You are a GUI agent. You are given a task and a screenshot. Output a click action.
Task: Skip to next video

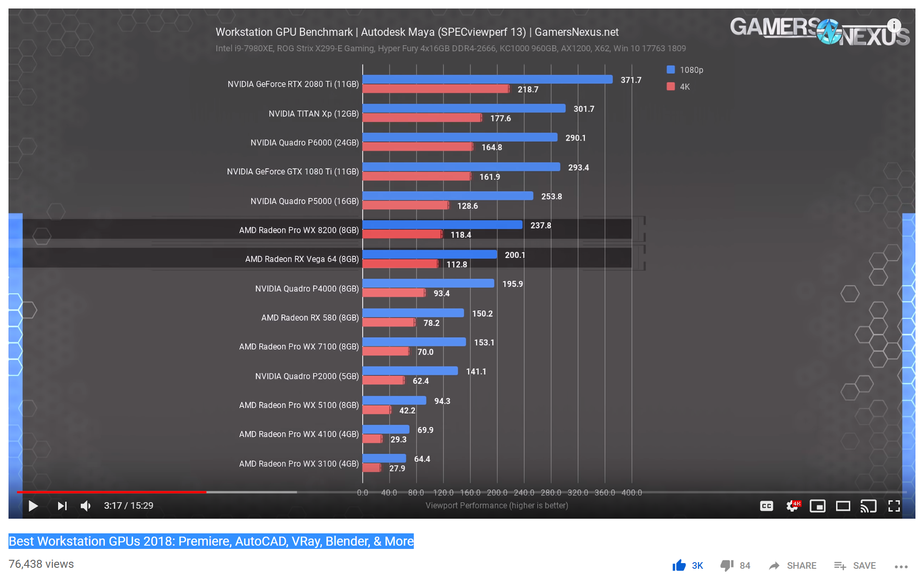tap(62, 506)
